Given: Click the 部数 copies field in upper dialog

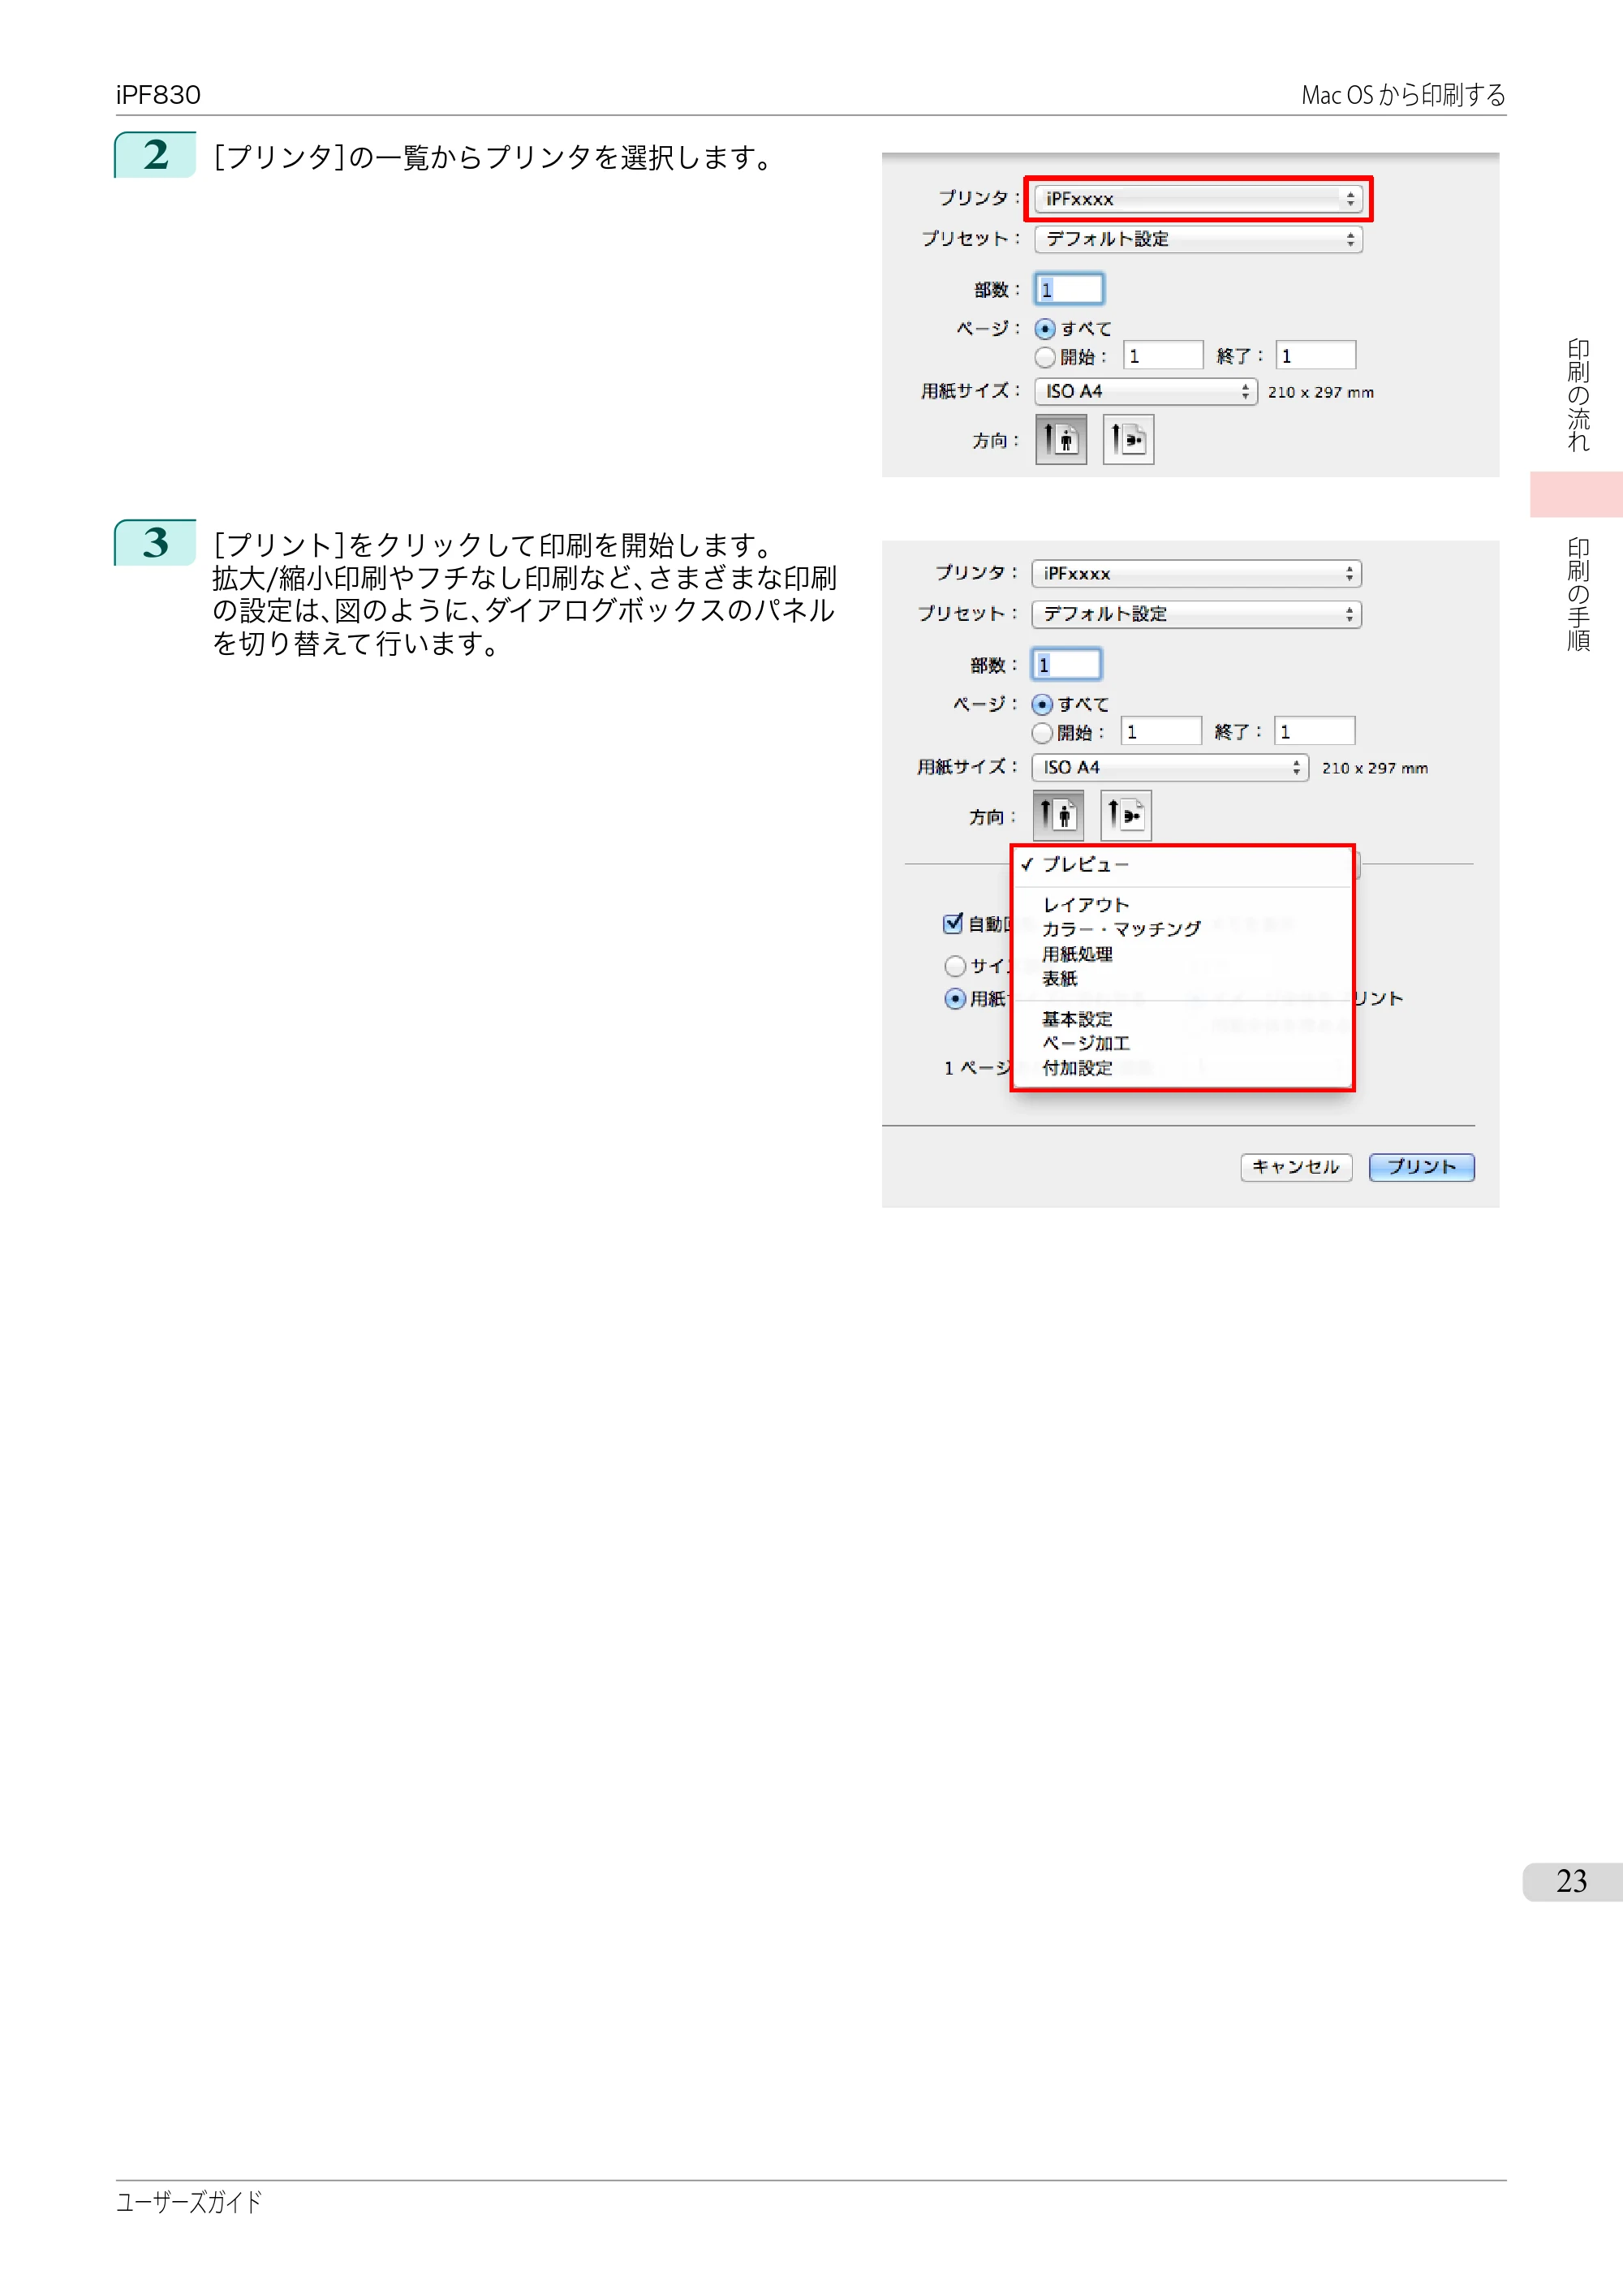Looking at the screenshot, I should (x=1069, y=289).
